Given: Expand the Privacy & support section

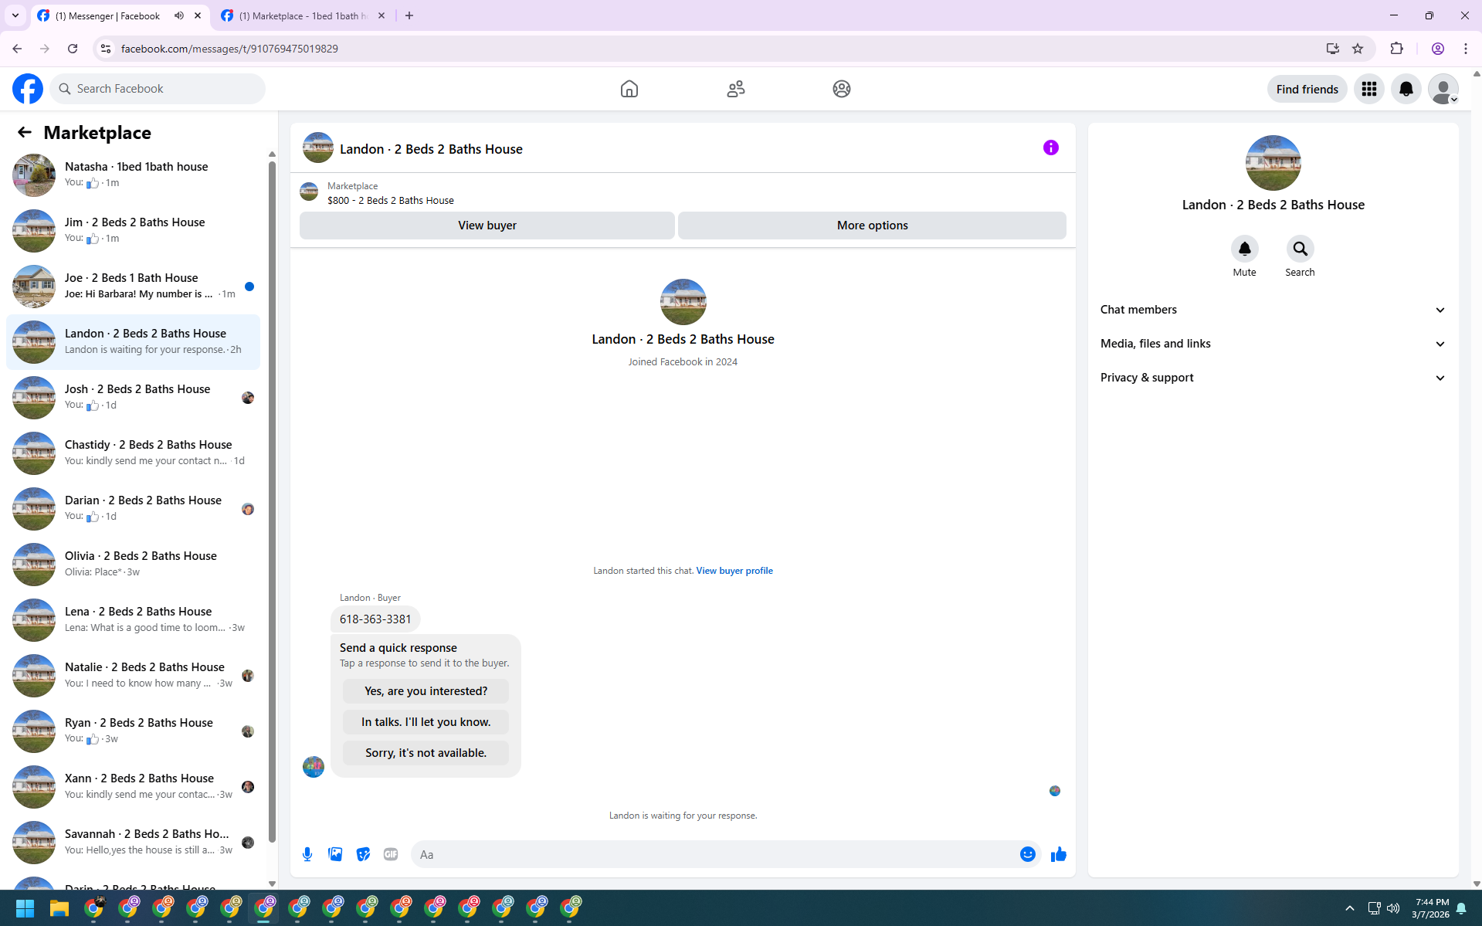Looking at the screenshot, I should click(1273, 378).
